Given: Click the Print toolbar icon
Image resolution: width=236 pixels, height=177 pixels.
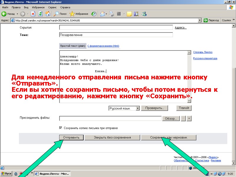Looking at the screenshot, I should [112, 14].
